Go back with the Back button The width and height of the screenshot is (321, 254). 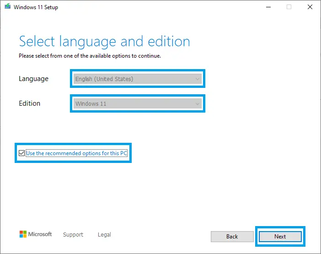coord(232,236)
